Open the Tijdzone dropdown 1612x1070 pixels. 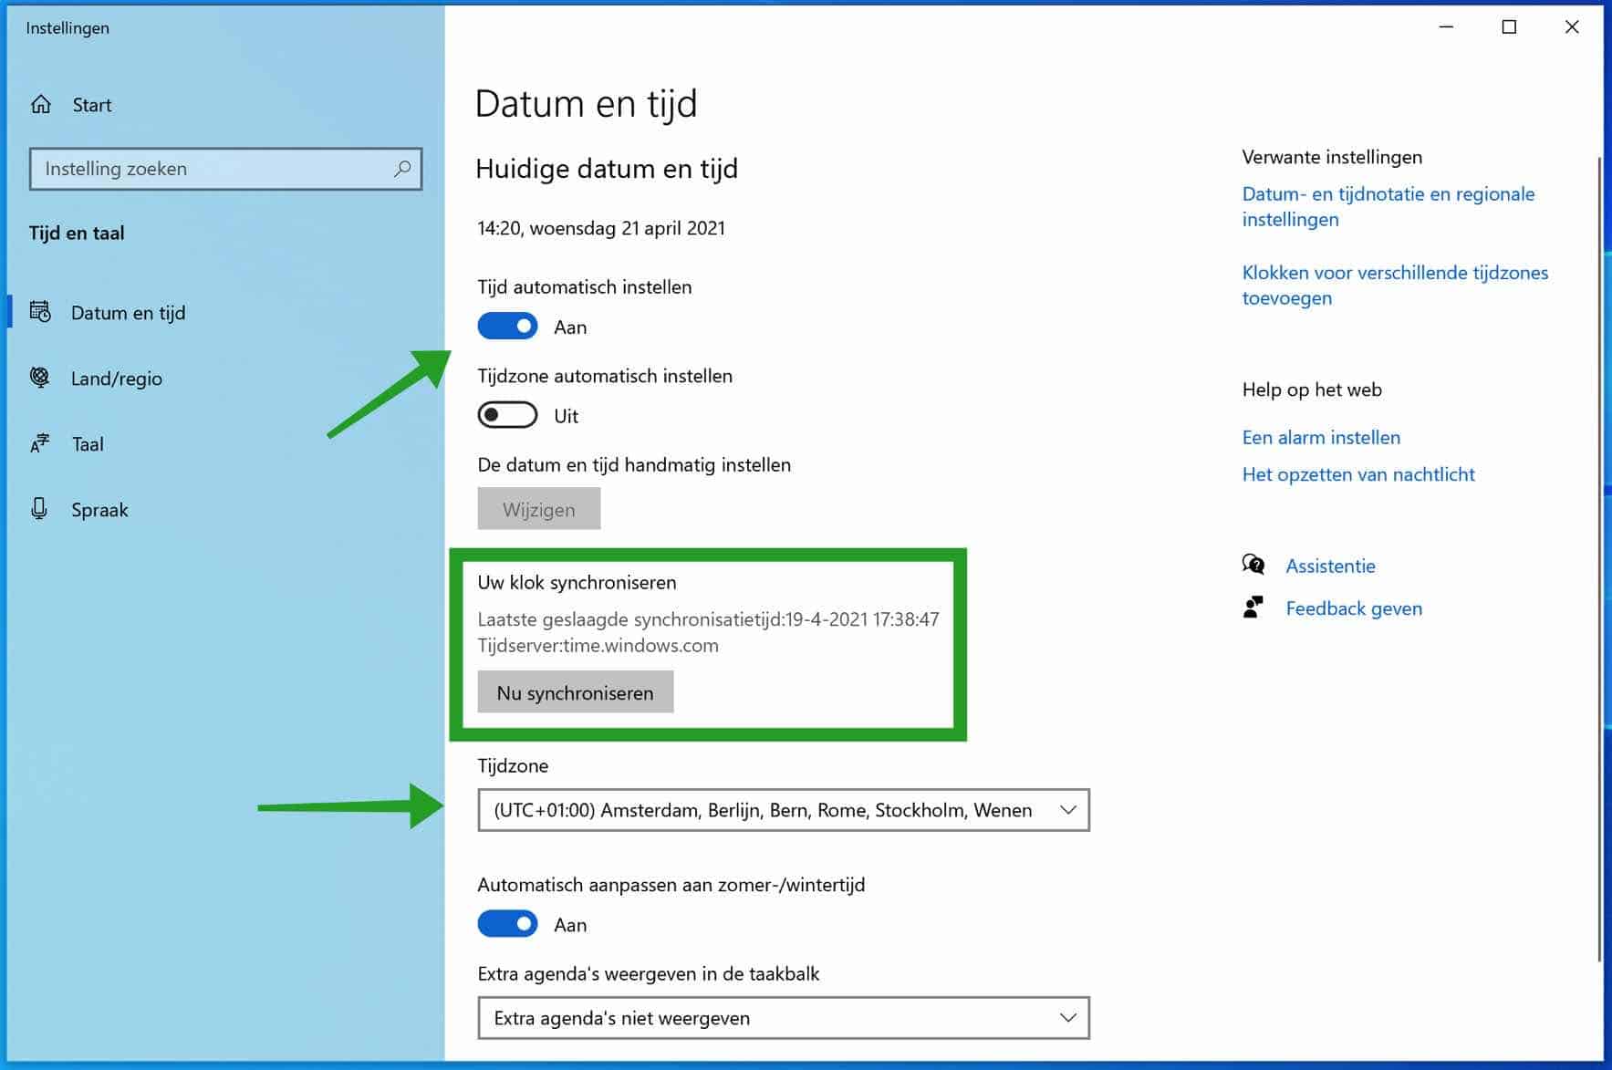(784, 810)
